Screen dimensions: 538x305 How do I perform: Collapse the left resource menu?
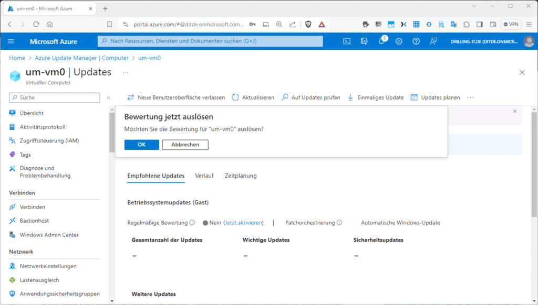coord(108,97)
